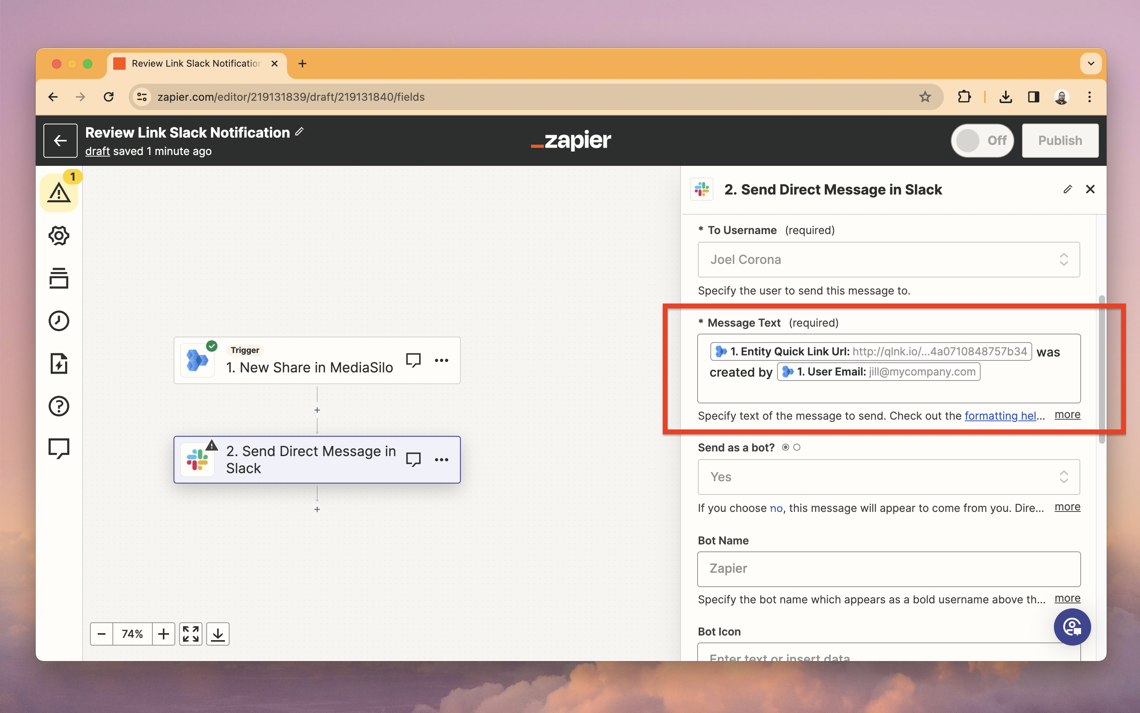1140x713 pixels.
Task: Expand the Chrome tab search chevron
Action: tap(1091, 63)
